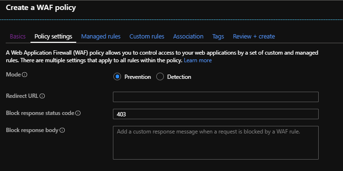Switch to the Tags tab

coord(218,37)
